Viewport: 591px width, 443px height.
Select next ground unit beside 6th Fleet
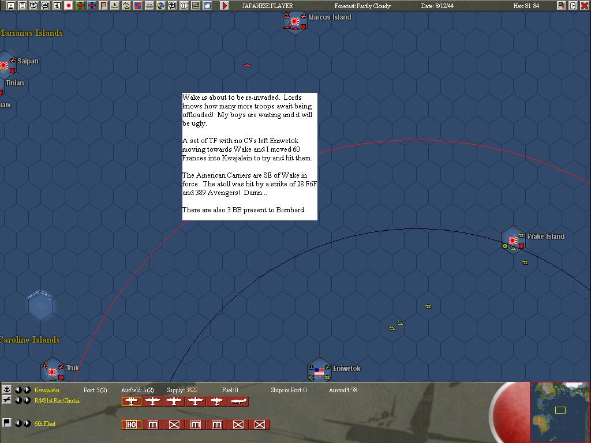pos(27,423)
